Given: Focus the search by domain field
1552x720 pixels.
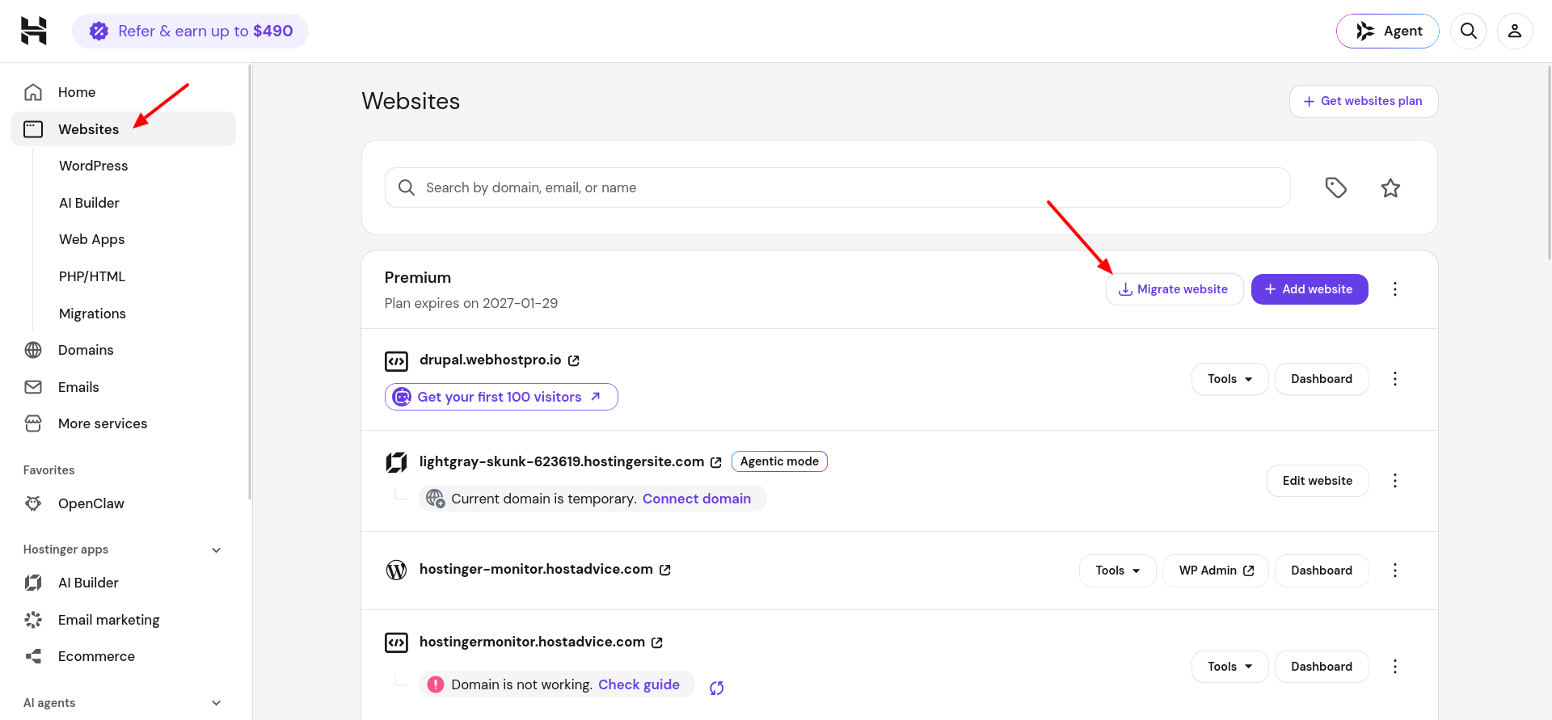Looking at the screenshot, I should (x=837, y=187).
